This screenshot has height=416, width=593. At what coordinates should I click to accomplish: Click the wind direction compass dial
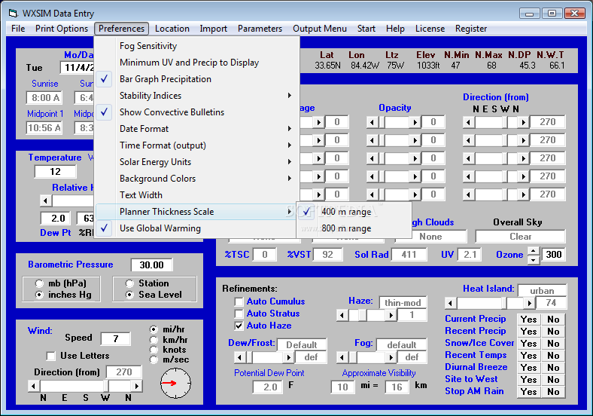(x=175, y=384)
